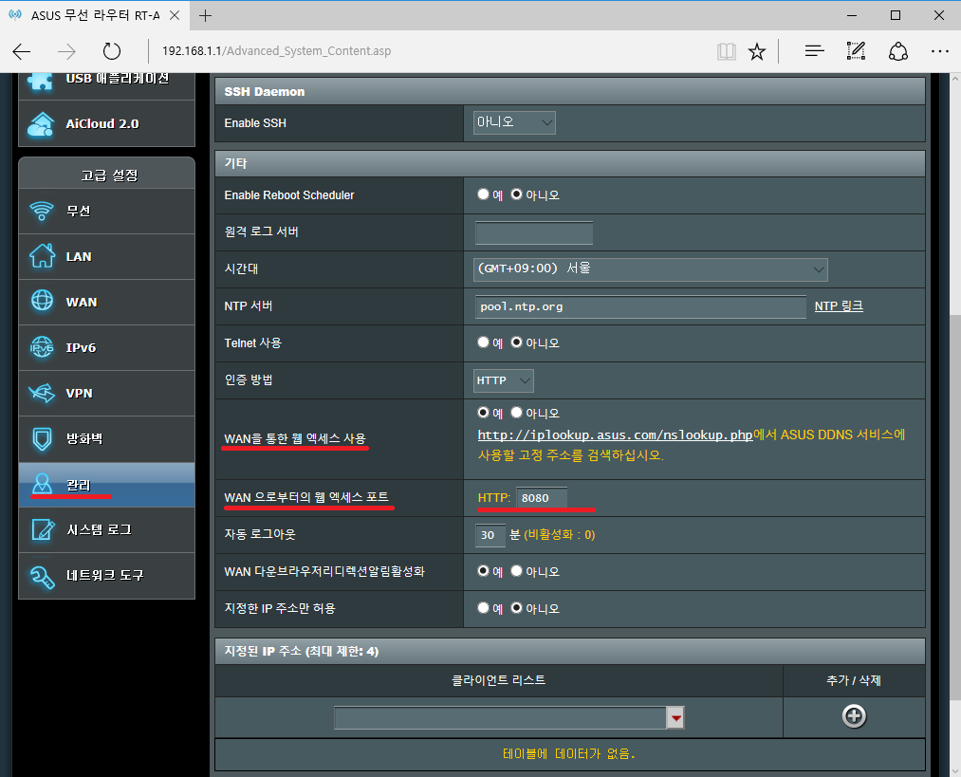
Task: Open the time zone (시간대) dropdown
Action: coord(650,269)
